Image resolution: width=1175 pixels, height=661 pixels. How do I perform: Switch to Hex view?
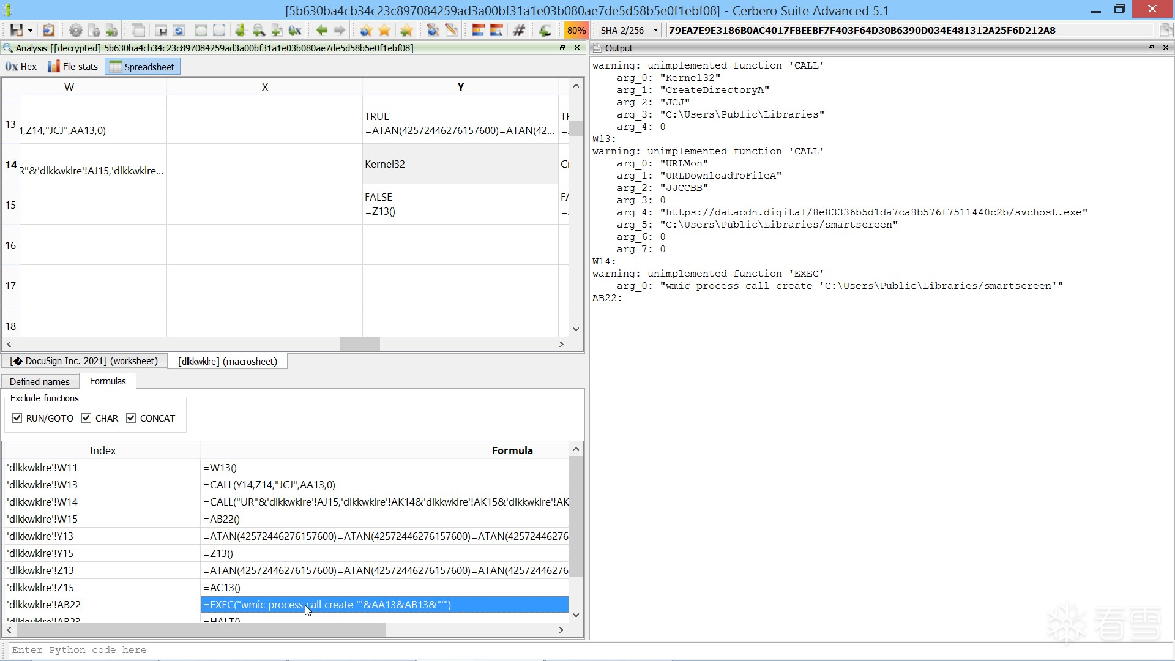click(x=21, y=67)
